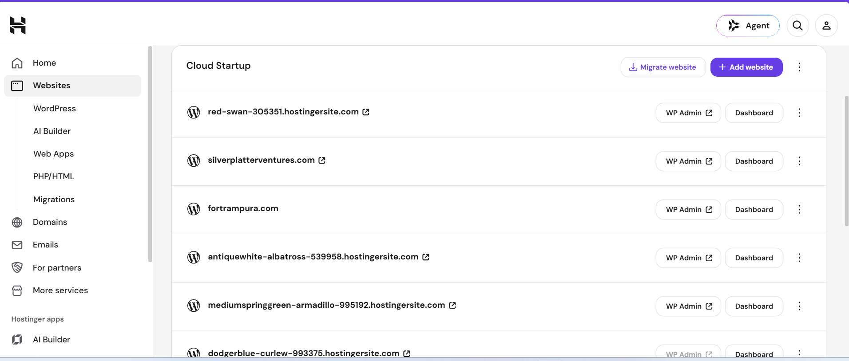The height and width of the screenshot is (361, 849).
Task: Click the sidebar vertical scrollbar
Action: (150, 154)
